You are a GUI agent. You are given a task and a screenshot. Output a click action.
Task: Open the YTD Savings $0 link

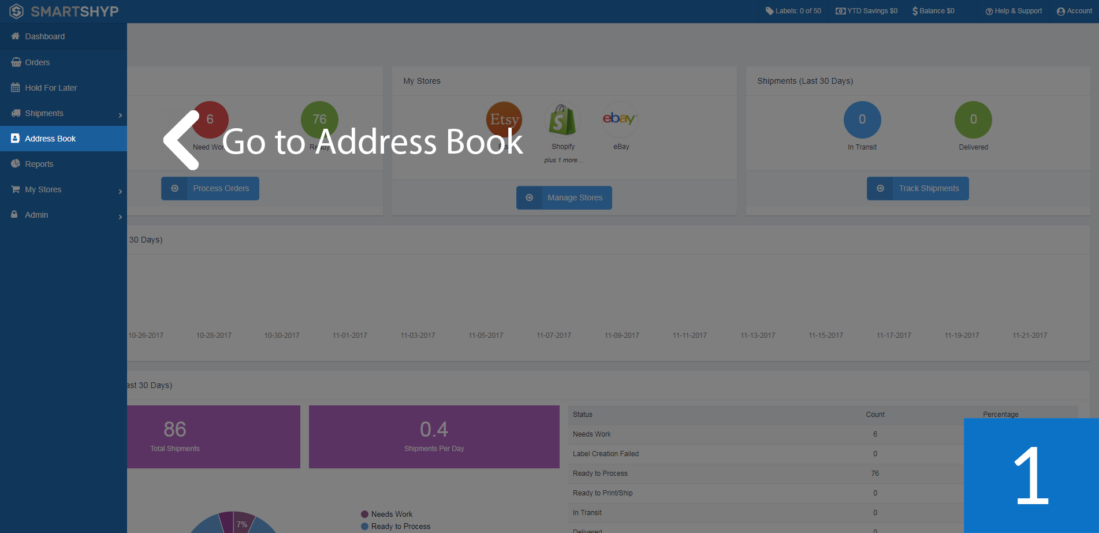pyautogui.click(x=866, y=11)
